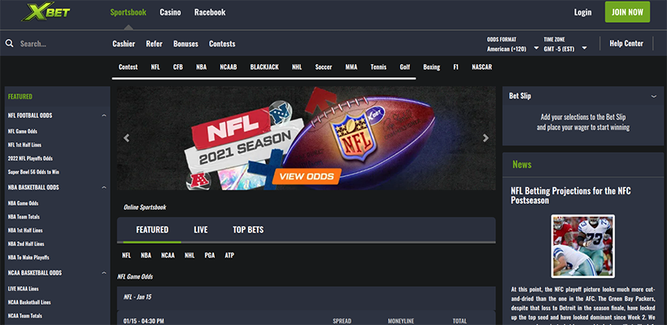Image resolution: width=667 pixels, height=325 pixels.
Task: Click the news article football thumbnail
Action: click(582, 246)
